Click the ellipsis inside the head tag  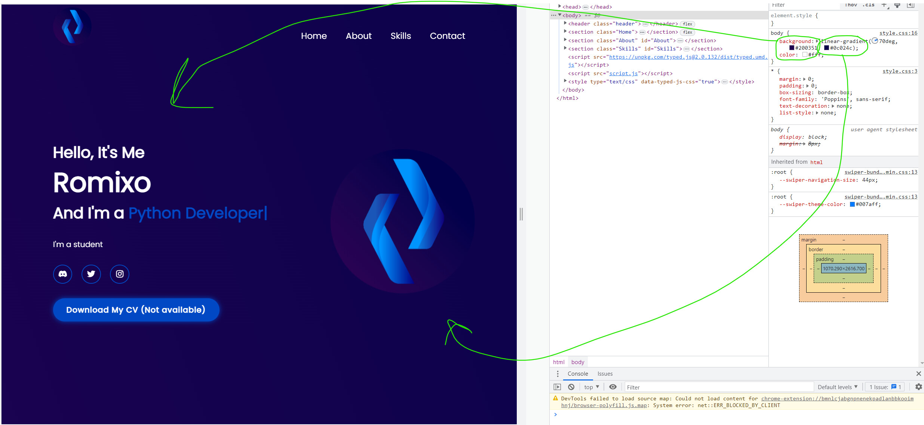coord(586,7)
